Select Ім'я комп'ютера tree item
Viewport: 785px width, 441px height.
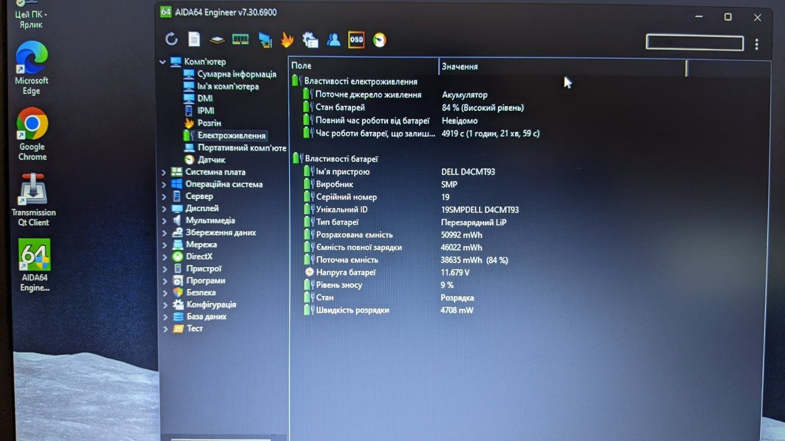point(228,86)
